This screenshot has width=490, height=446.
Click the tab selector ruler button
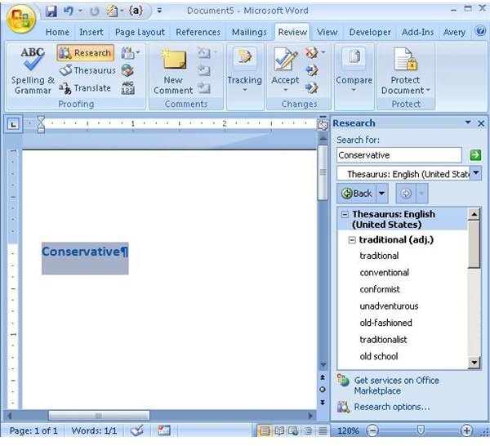(x=13, y=125)
